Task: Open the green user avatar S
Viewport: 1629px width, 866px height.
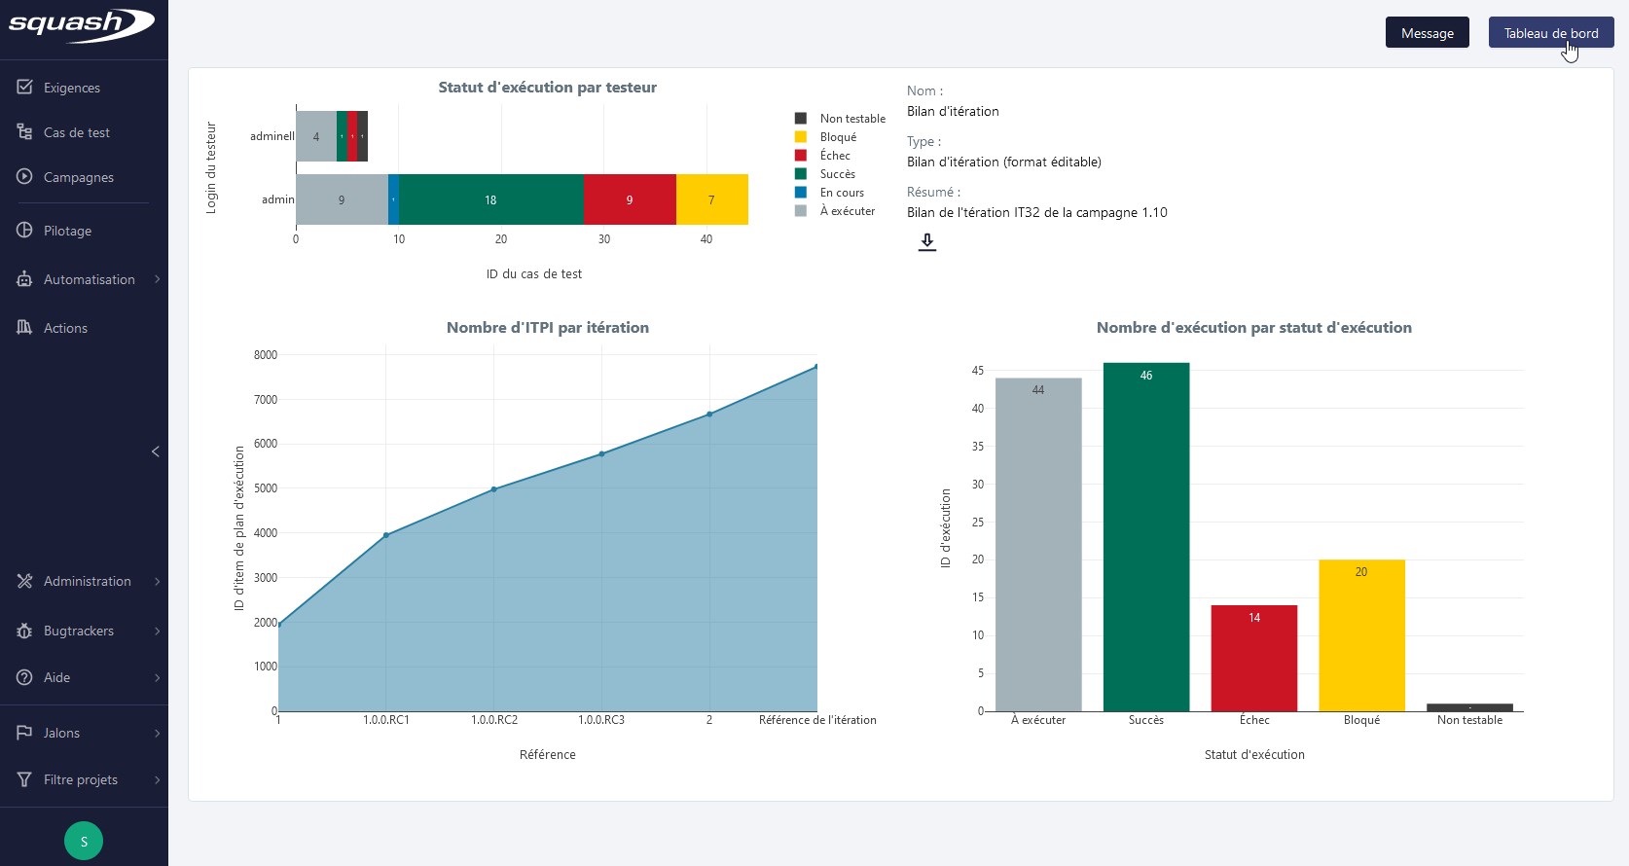Action: pyautogui.click(x=84, y=841)
